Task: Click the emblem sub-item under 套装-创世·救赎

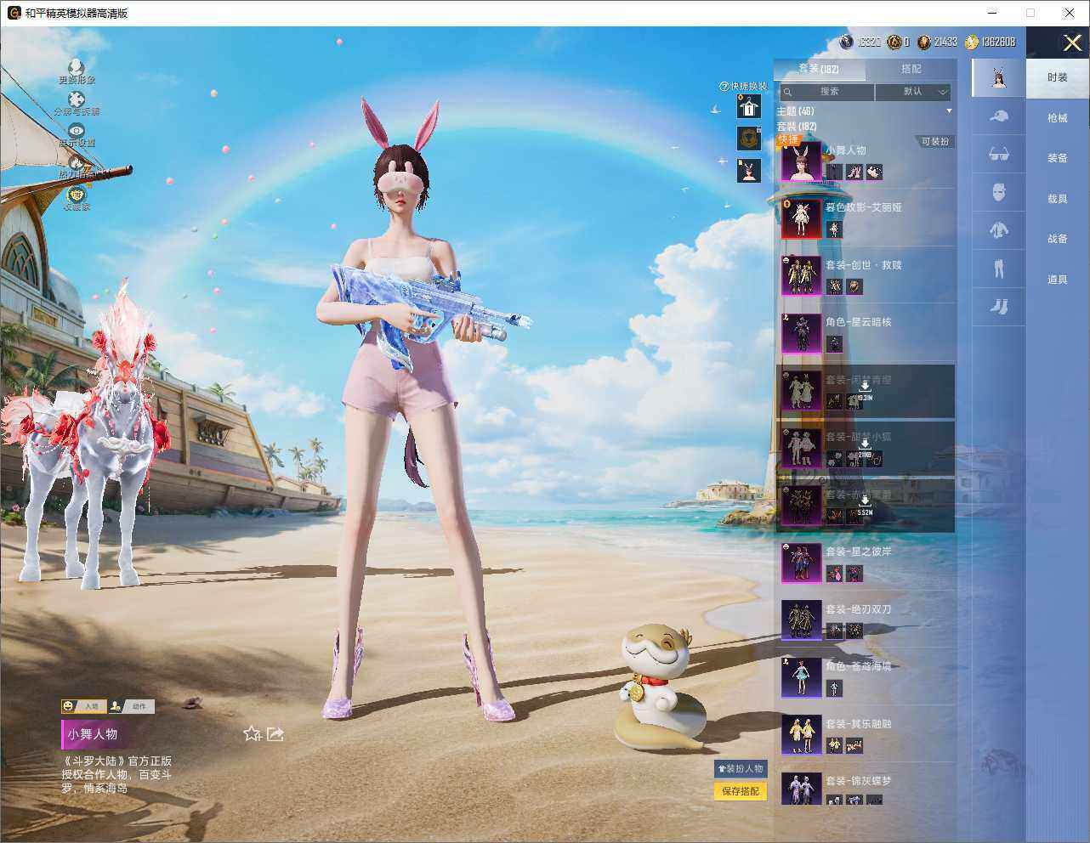Action: click(x=854, y=287)
